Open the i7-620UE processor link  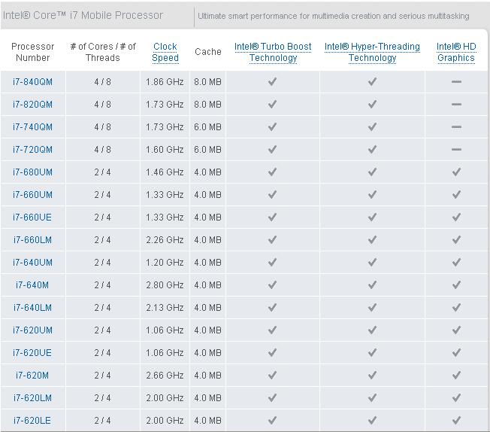[x=32, y=352]
